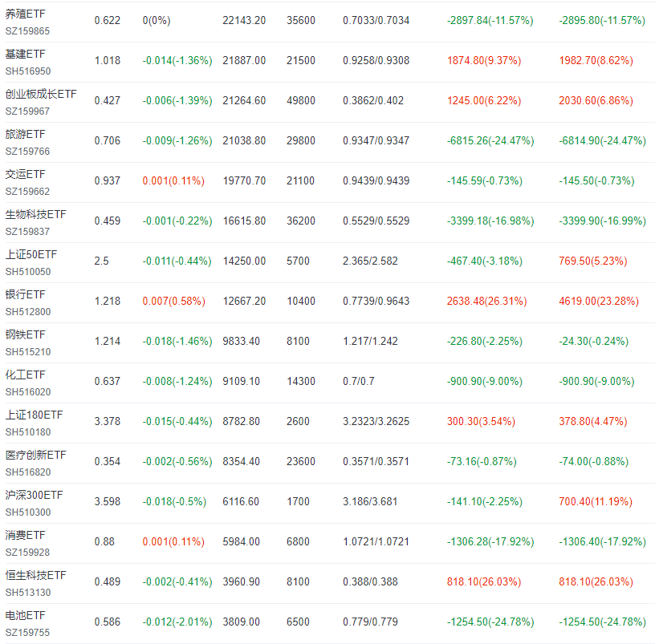Select profit 2030.60(6.86%)
The height and width of the screenshot is (644, 655).
596,100
